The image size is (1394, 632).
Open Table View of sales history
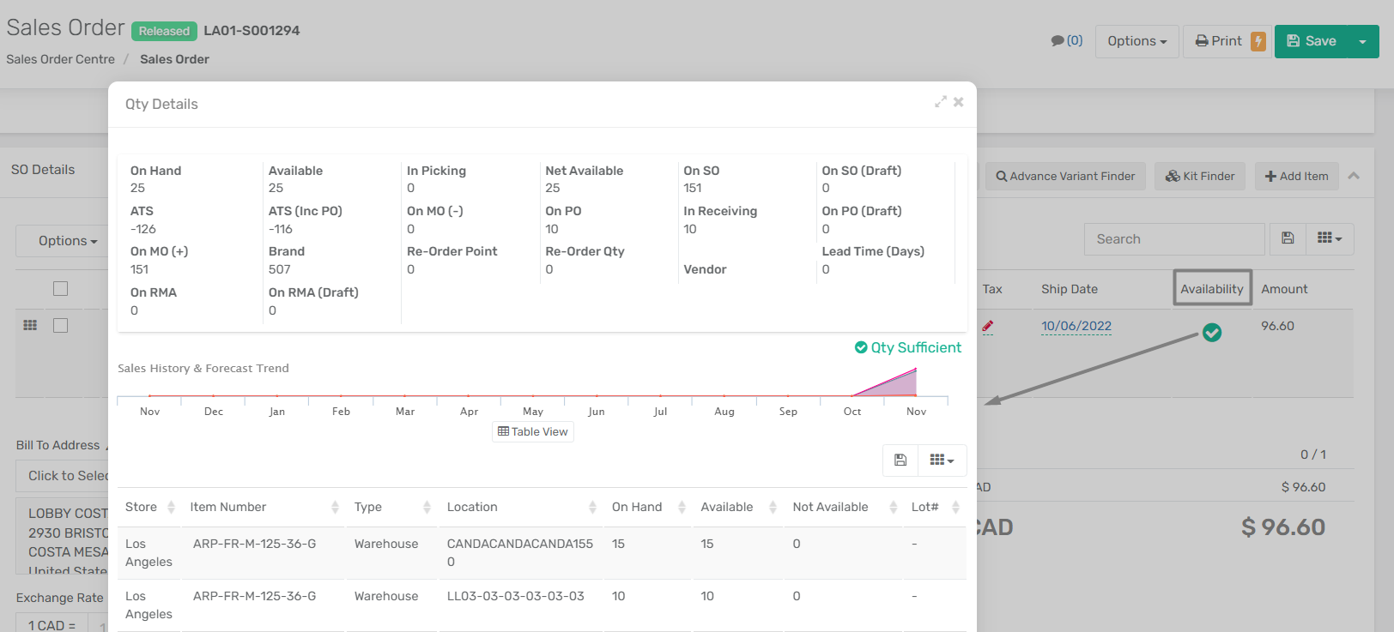point(533,431)
